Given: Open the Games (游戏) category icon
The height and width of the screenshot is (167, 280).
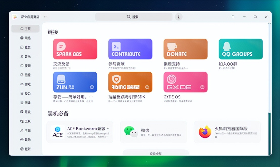Looking at the screenshot, I should [25, 84].
